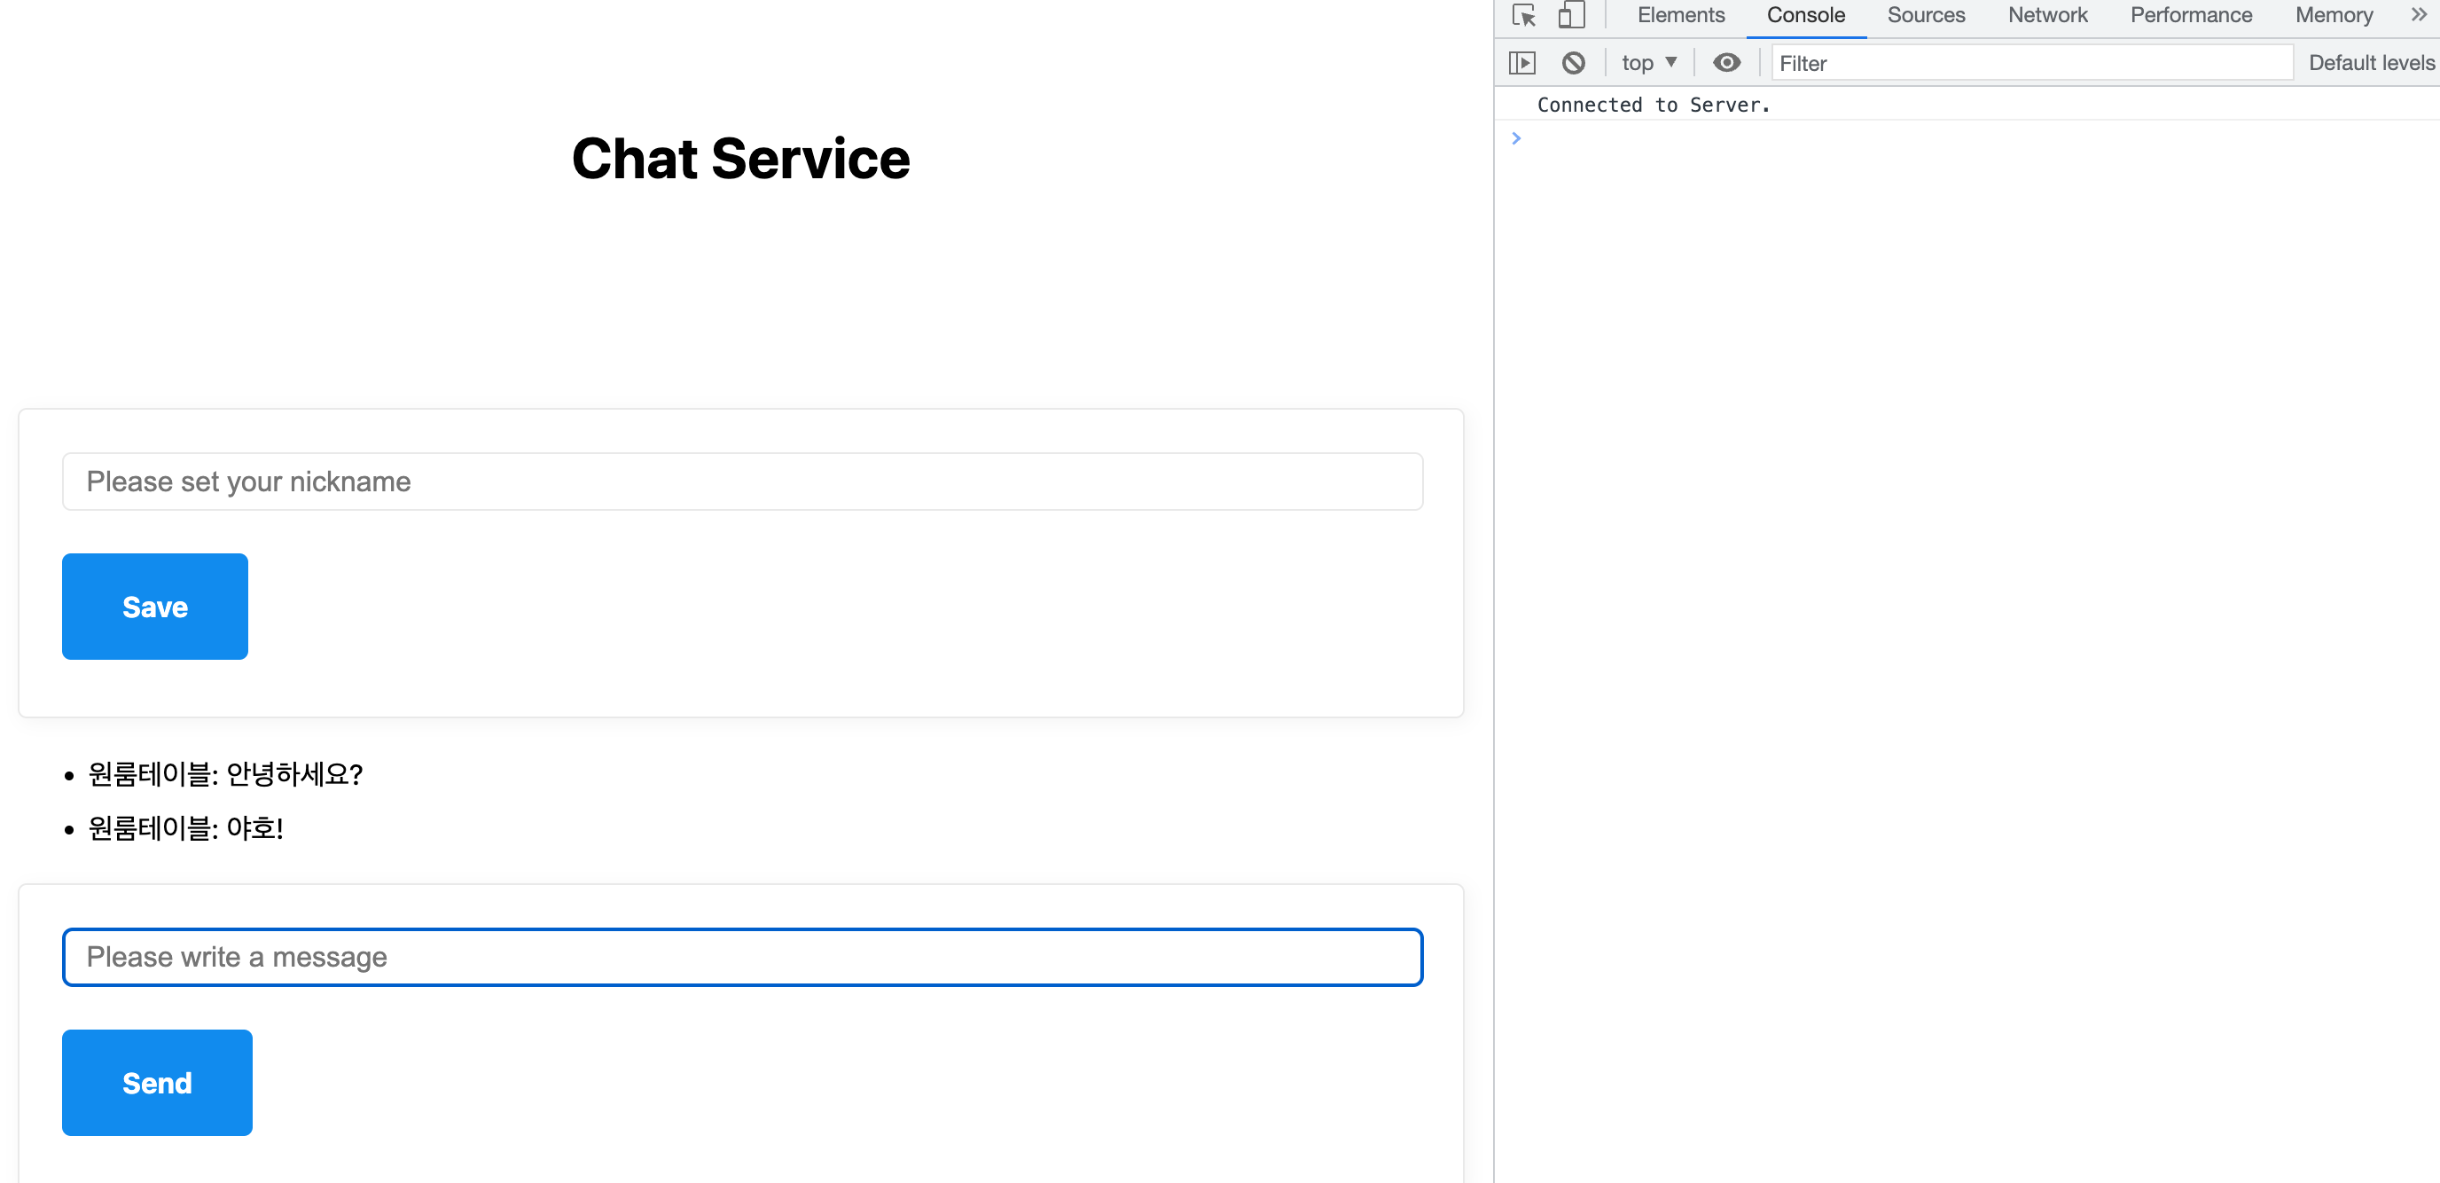2440x1183 pixels.
Task: Click the inspect element picker icon
Action: coord(1523,16)
